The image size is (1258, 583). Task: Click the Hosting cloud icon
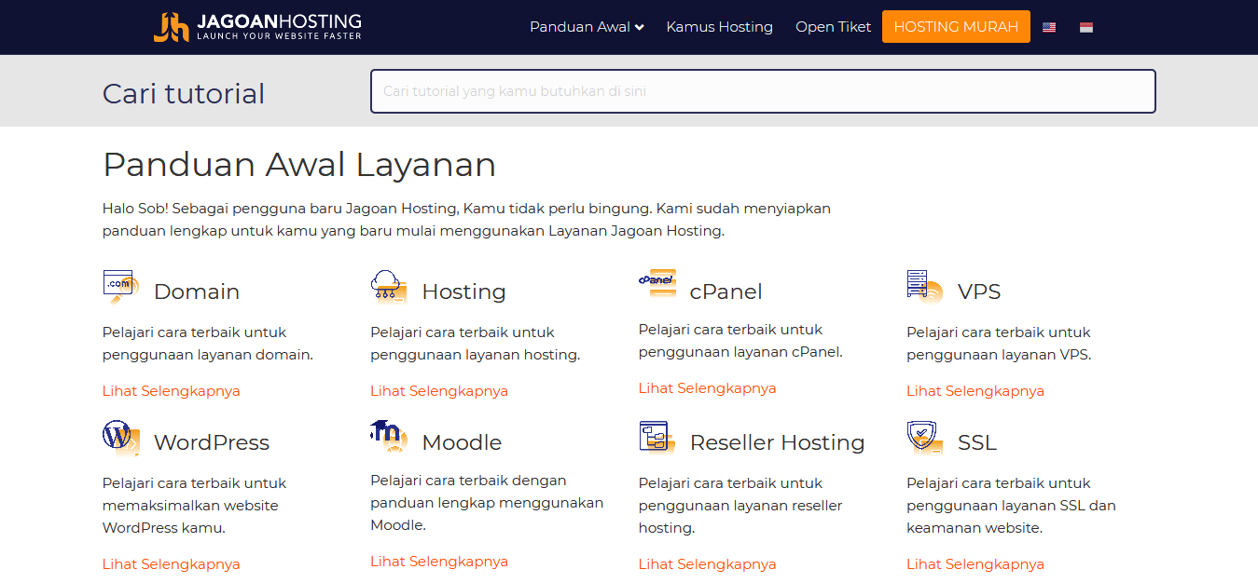click(x=389, y=287)
